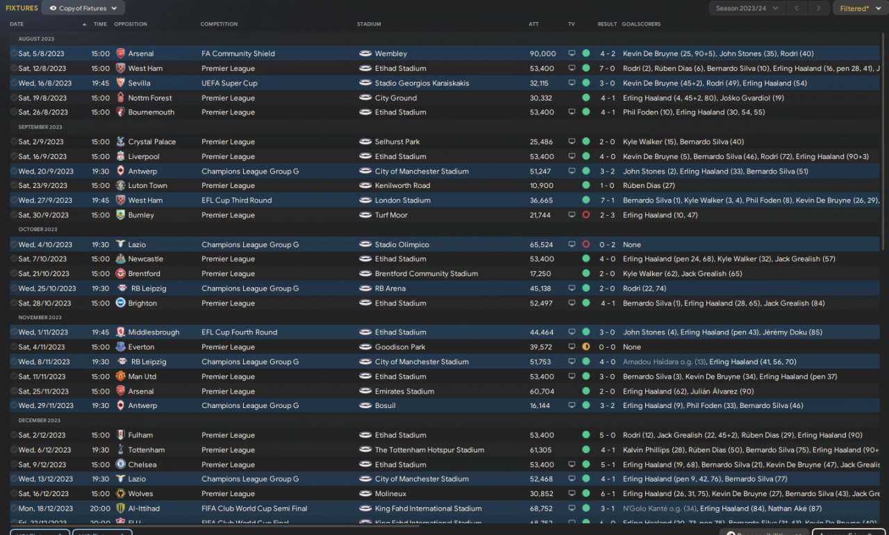889x535 pixels.
Task: Sort fixtures by the Result column header
Action: (x=607, y=24)
